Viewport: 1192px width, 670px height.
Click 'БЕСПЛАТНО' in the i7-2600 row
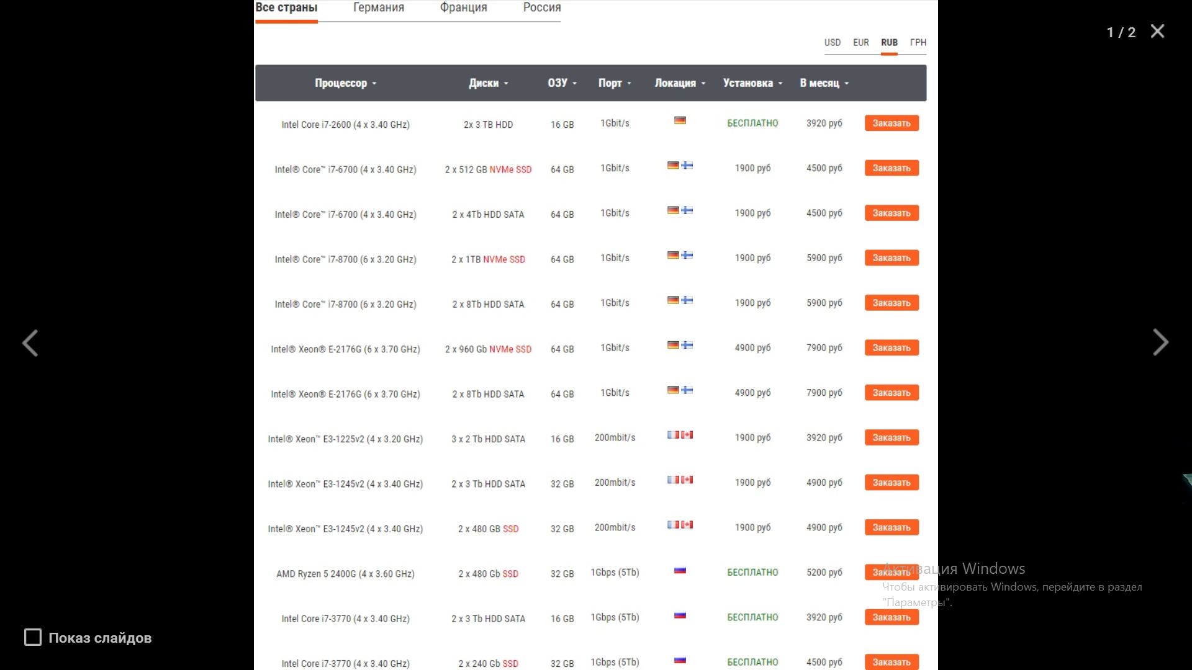pyautogui.click(x=752, y=123)
